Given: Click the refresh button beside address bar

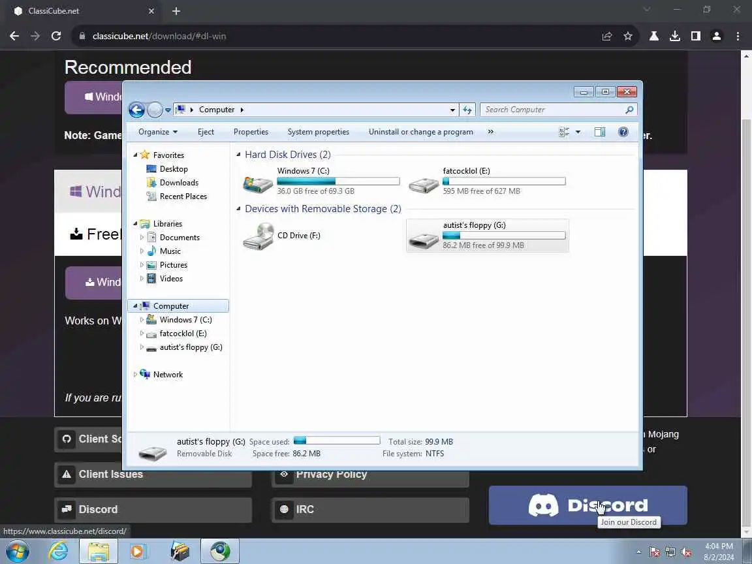Looking at the screenshot, I should [x=467, y=110].
